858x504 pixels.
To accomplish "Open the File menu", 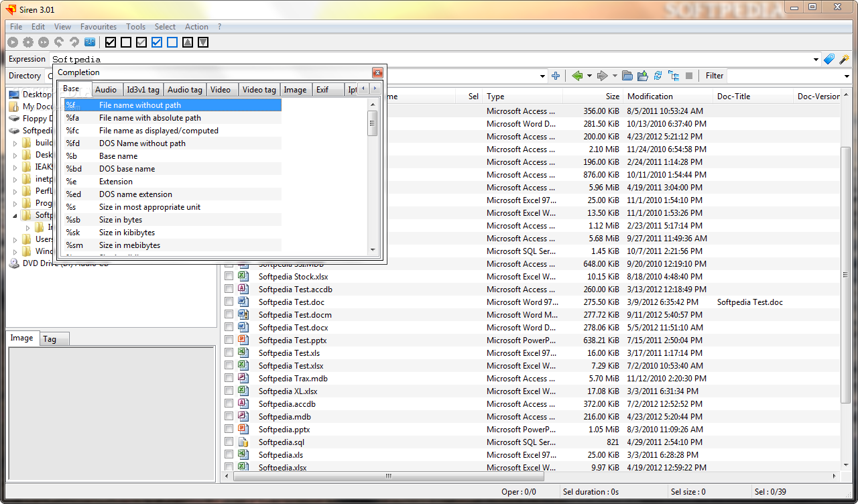I will pos(16,27).
